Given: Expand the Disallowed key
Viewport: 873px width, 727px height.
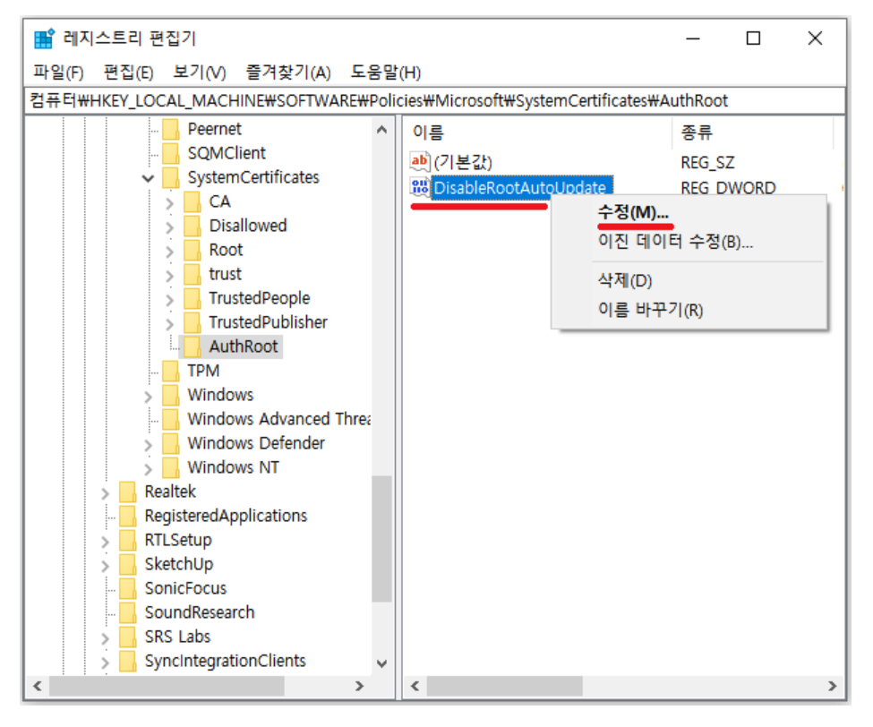Looking at the screenshot, I should 170,227.
